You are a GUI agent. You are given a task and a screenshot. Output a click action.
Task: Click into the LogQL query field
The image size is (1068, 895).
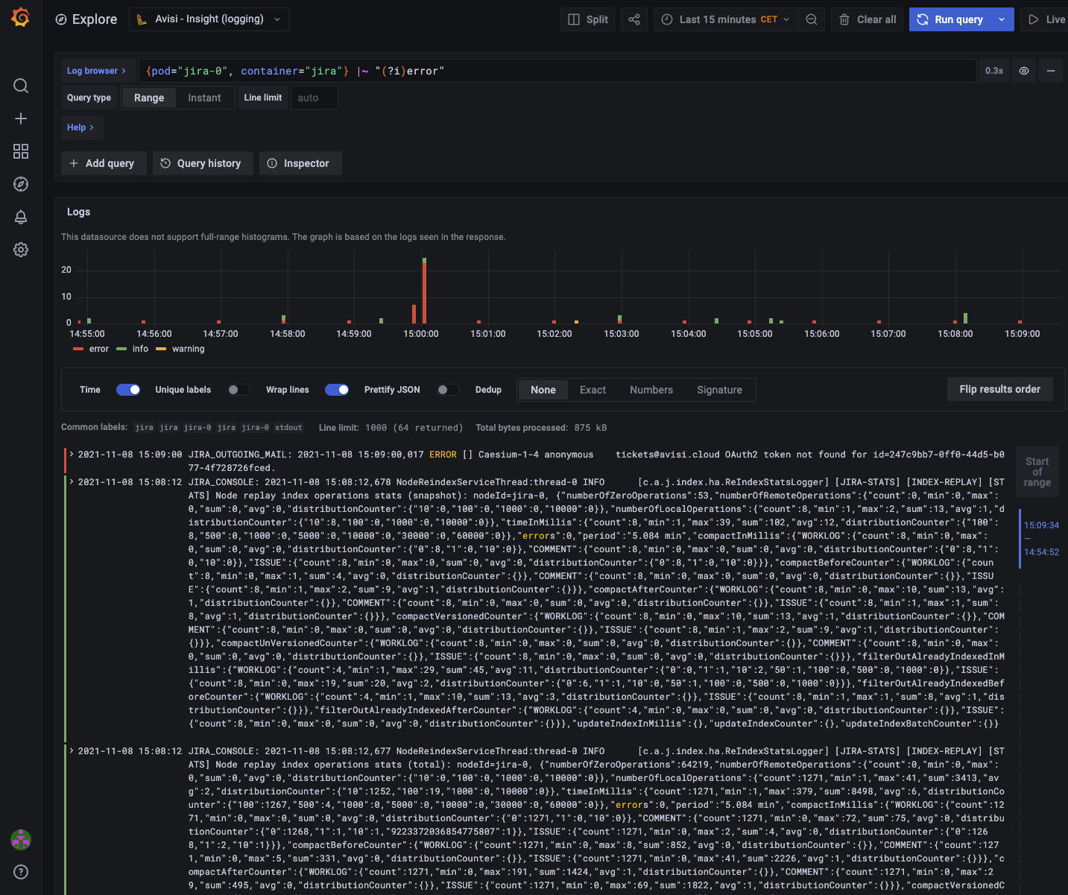(559, 71)
